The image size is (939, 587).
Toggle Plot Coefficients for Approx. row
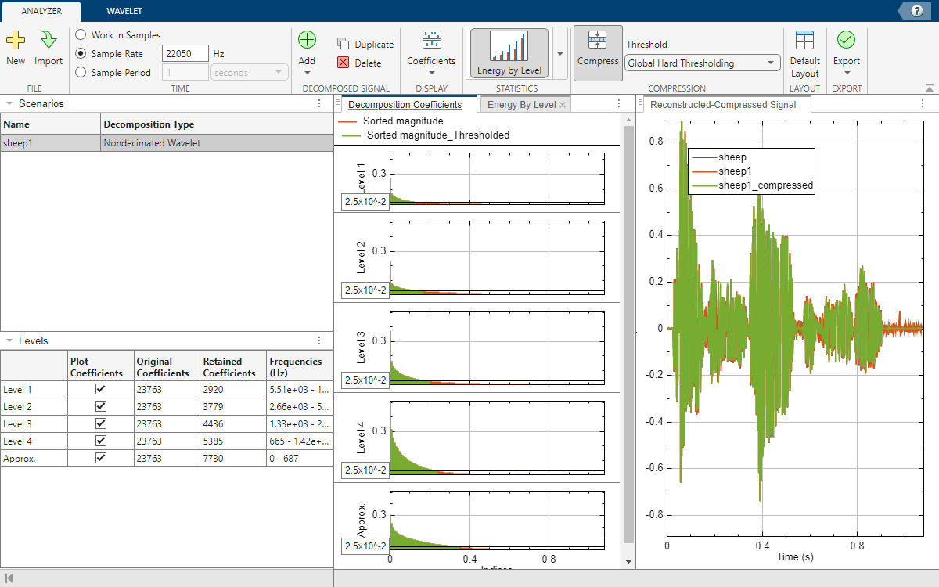pos(100,458)
